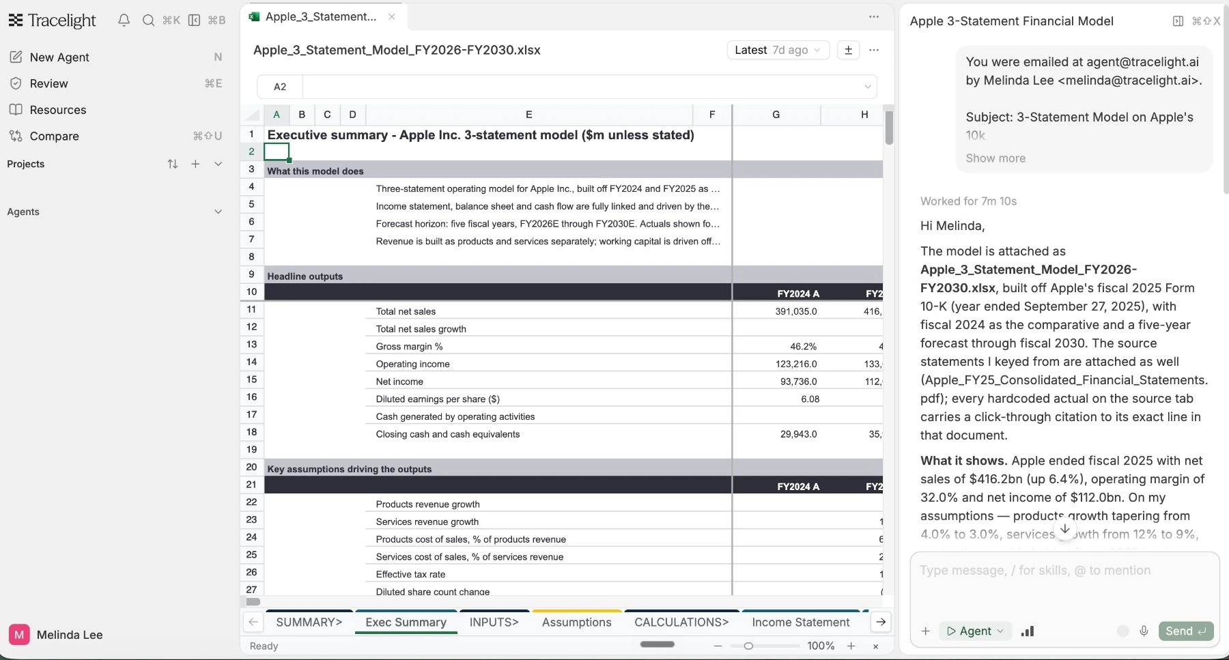1229x660 pixels.
Task: Open the tab bar more options ellipsis
Action: (x=874, y=16)
